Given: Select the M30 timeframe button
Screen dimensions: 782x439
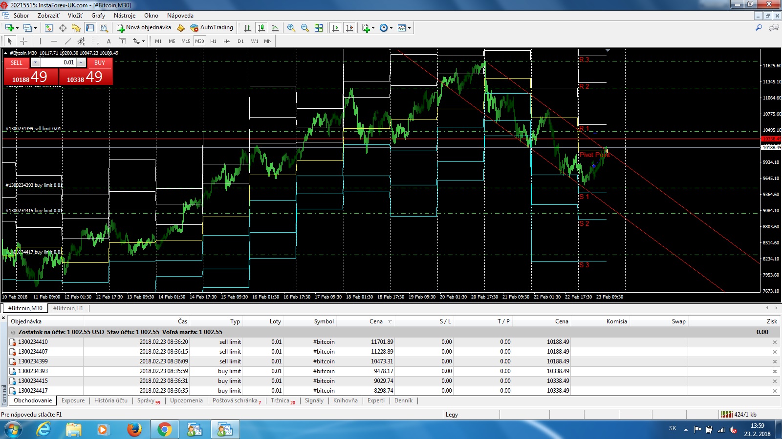Looking at the screenshot, I should pos(199,41).
